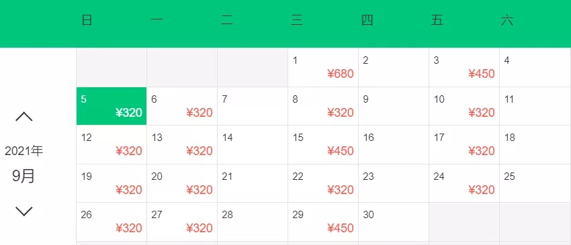571x245 pixels.
Task: Pick September 27 at ¥320
Action: click(x=182, y=222)
